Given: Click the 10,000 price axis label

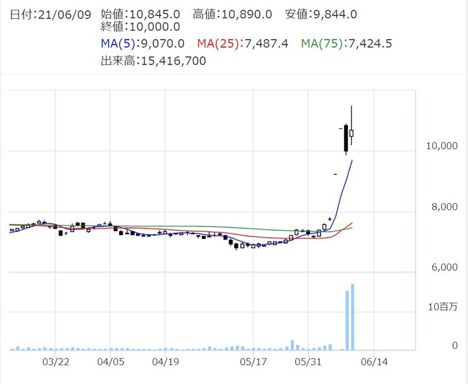Looking at the screenshot, I should click(x=442, y=146).
